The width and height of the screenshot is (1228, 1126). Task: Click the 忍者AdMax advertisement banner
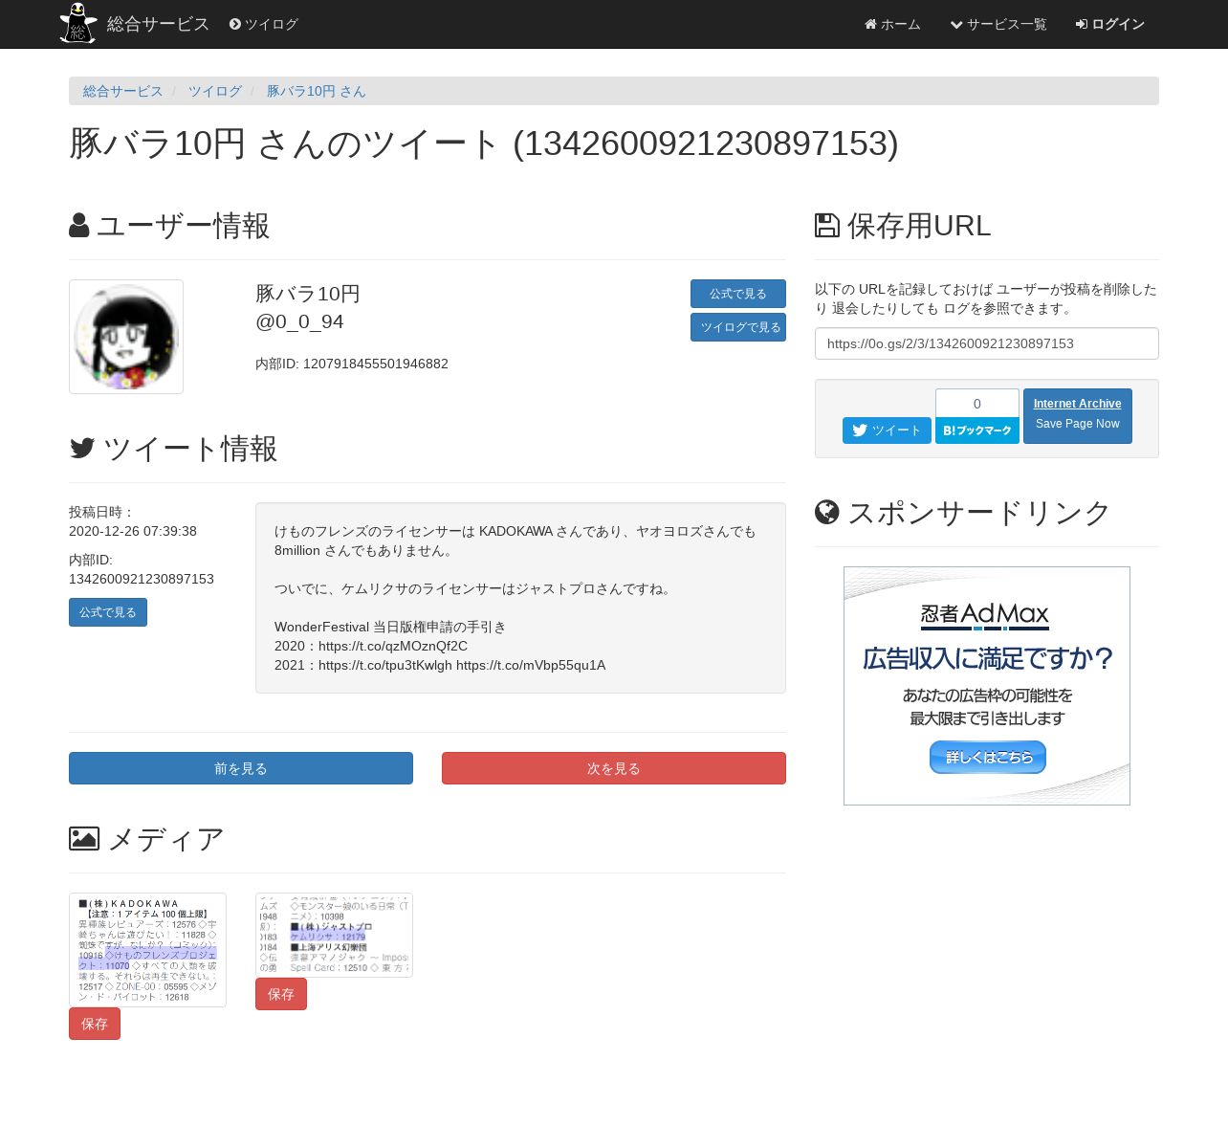[x=987, y=686]
